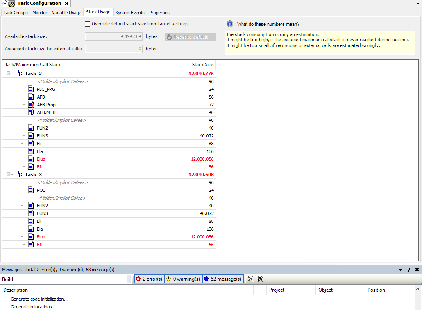Collapse the Task_3 tree node
422x310 pixels.
(x=8, y=174)
